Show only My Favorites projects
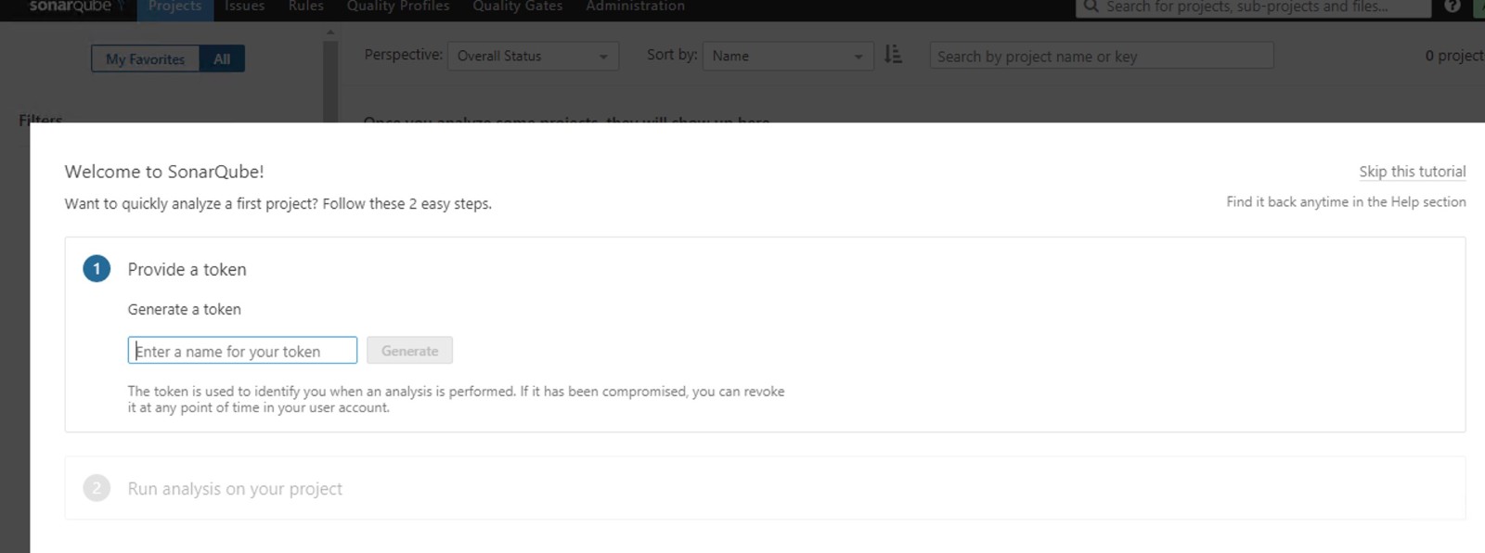Image resolution: width=1485 pixels, height=553 pixels. coord(145,58)
